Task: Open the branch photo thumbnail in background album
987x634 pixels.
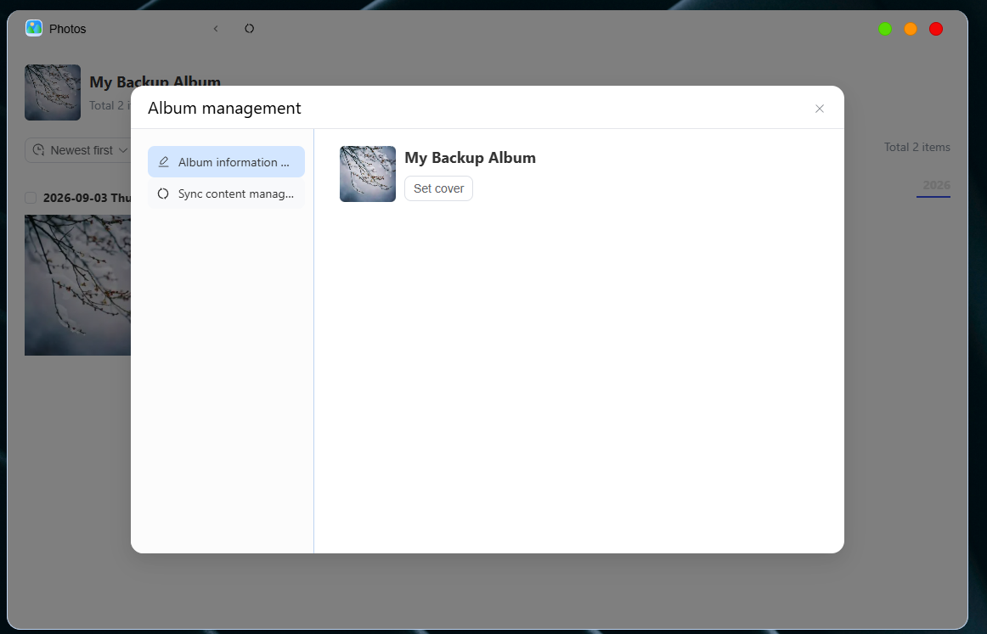Action: (x=77, y=285)
